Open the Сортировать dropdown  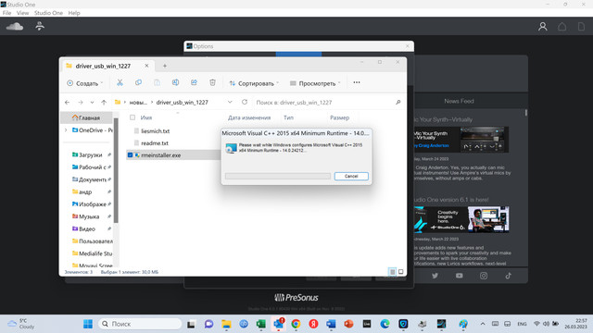[x=254, y=83]
